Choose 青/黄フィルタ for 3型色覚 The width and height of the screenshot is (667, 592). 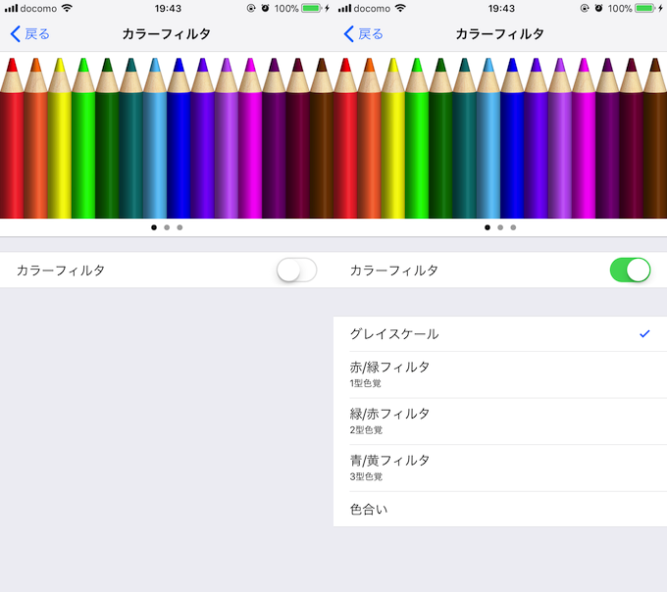(389, 467)
